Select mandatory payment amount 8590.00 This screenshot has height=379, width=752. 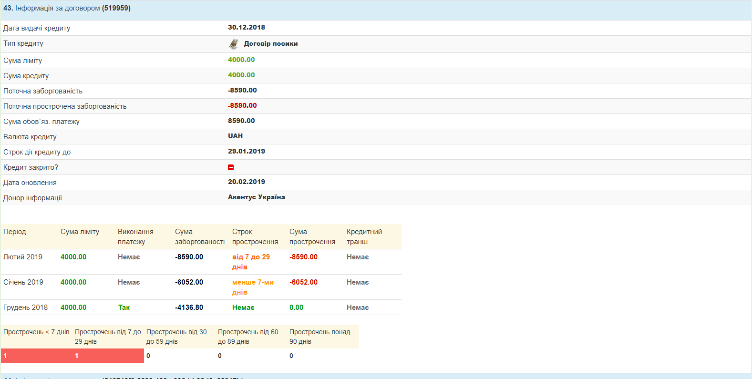(x=241, y=121)
